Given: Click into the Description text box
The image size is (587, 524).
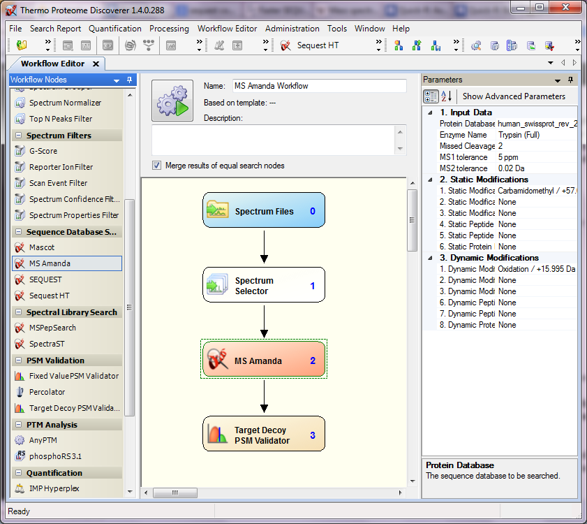Looking at the screenshot, I should coord(274,140).
